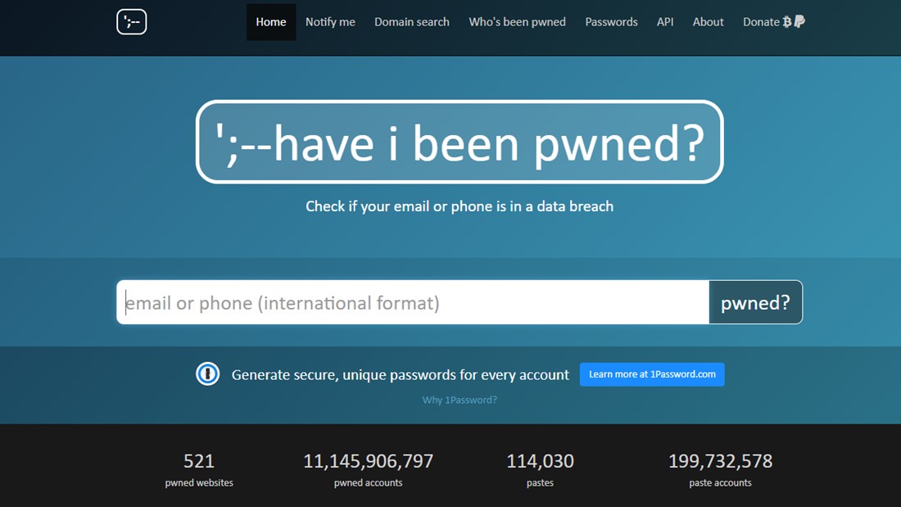Open the About page

pyautogui.click(x=708, y=22)
